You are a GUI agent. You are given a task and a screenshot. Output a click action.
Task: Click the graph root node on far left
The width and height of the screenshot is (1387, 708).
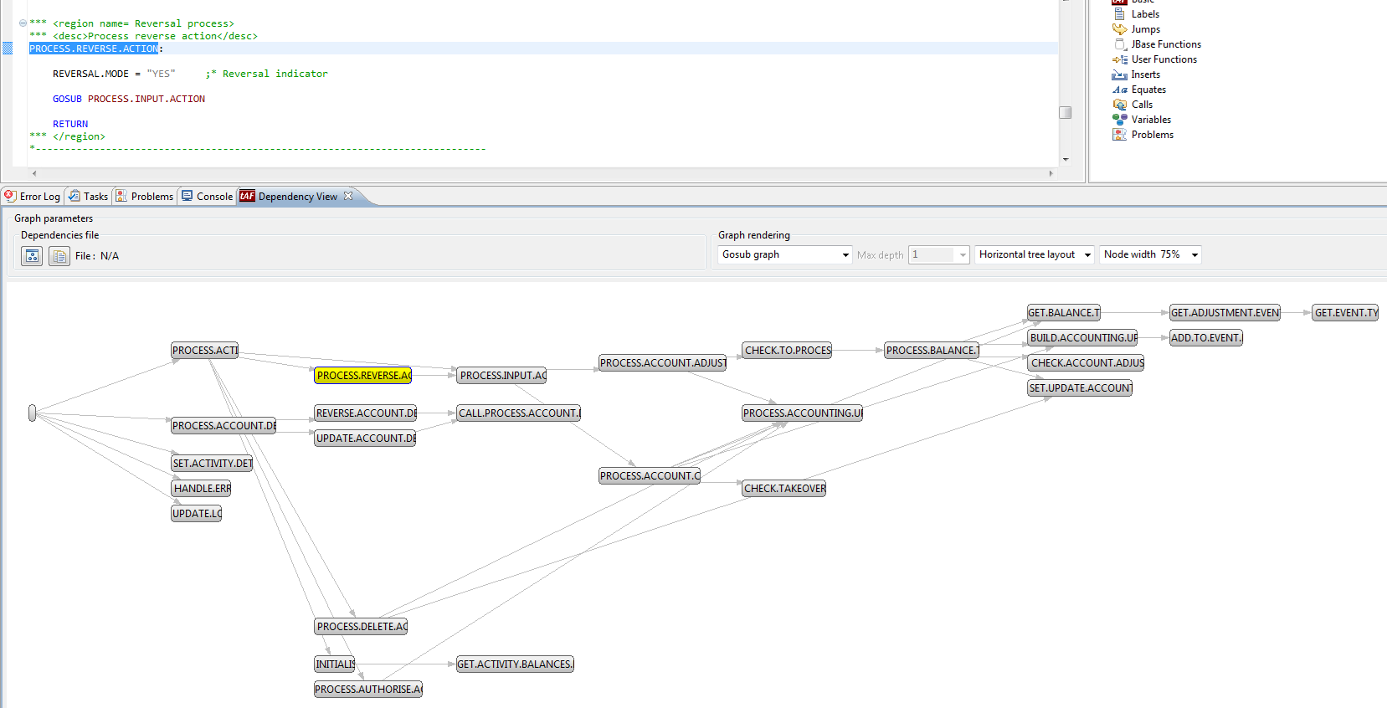(33, 413)
